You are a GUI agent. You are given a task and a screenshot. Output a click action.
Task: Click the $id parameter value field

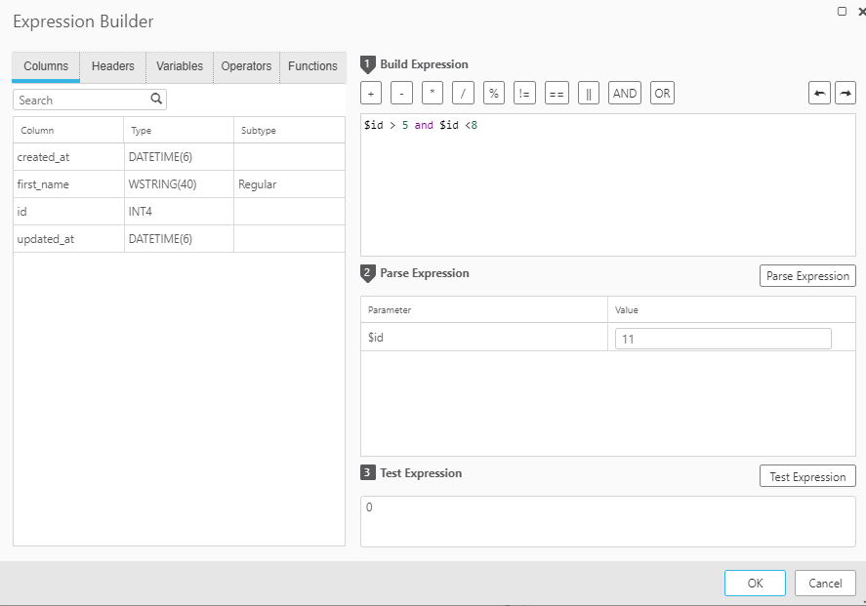(722, 339)
